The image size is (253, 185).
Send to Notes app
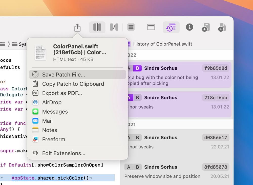(77, 130)
